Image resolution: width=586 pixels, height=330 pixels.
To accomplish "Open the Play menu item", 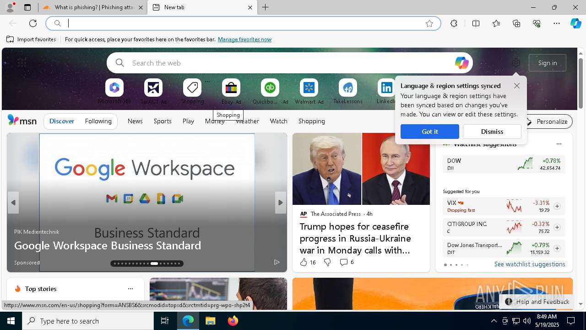I will (188, 121).
